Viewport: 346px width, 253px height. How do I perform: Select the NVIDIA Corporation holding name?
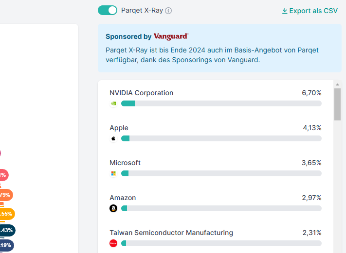tap(142, 93)
